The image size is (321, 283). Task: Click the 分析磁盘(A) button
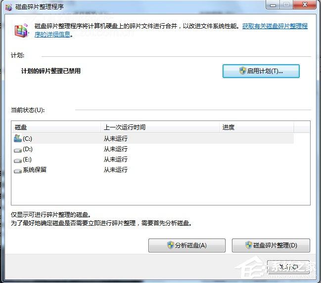(187, 245)
